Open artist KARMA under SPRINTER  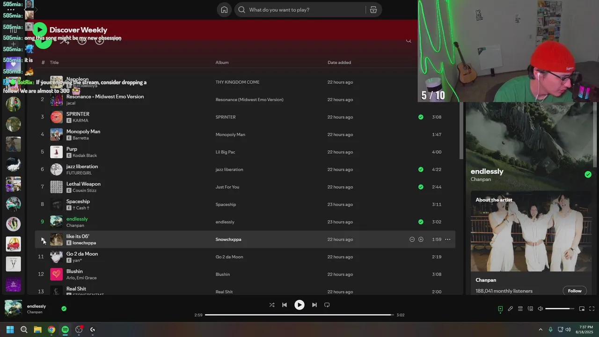point(80,121)
